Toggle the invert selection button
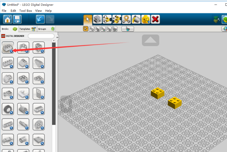The image size is (227, 152). 128,29
